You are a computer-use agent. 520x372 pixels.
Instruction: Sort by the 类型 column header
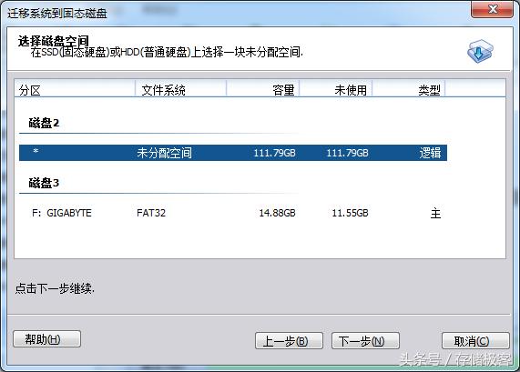click(409, 89)
